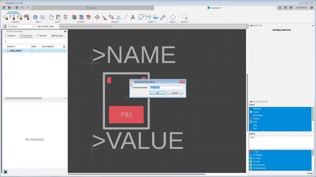Click the icon at bottom-left of content panel
316x177 pixels.
point(5,172)
